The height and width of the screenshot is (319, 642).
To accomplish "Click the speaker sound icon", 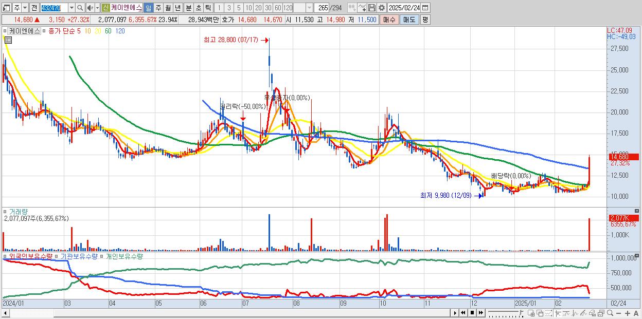I will (90, 8).
